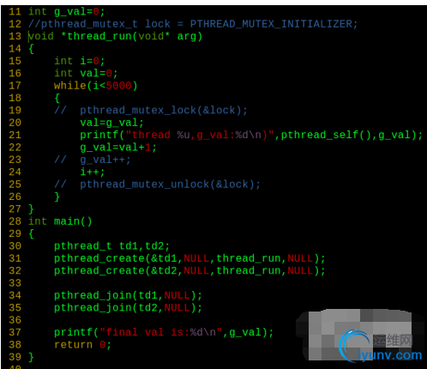The image size is (427, 369).
Task: Click the 'int val=0;' declaration
Action: [86, 74]
